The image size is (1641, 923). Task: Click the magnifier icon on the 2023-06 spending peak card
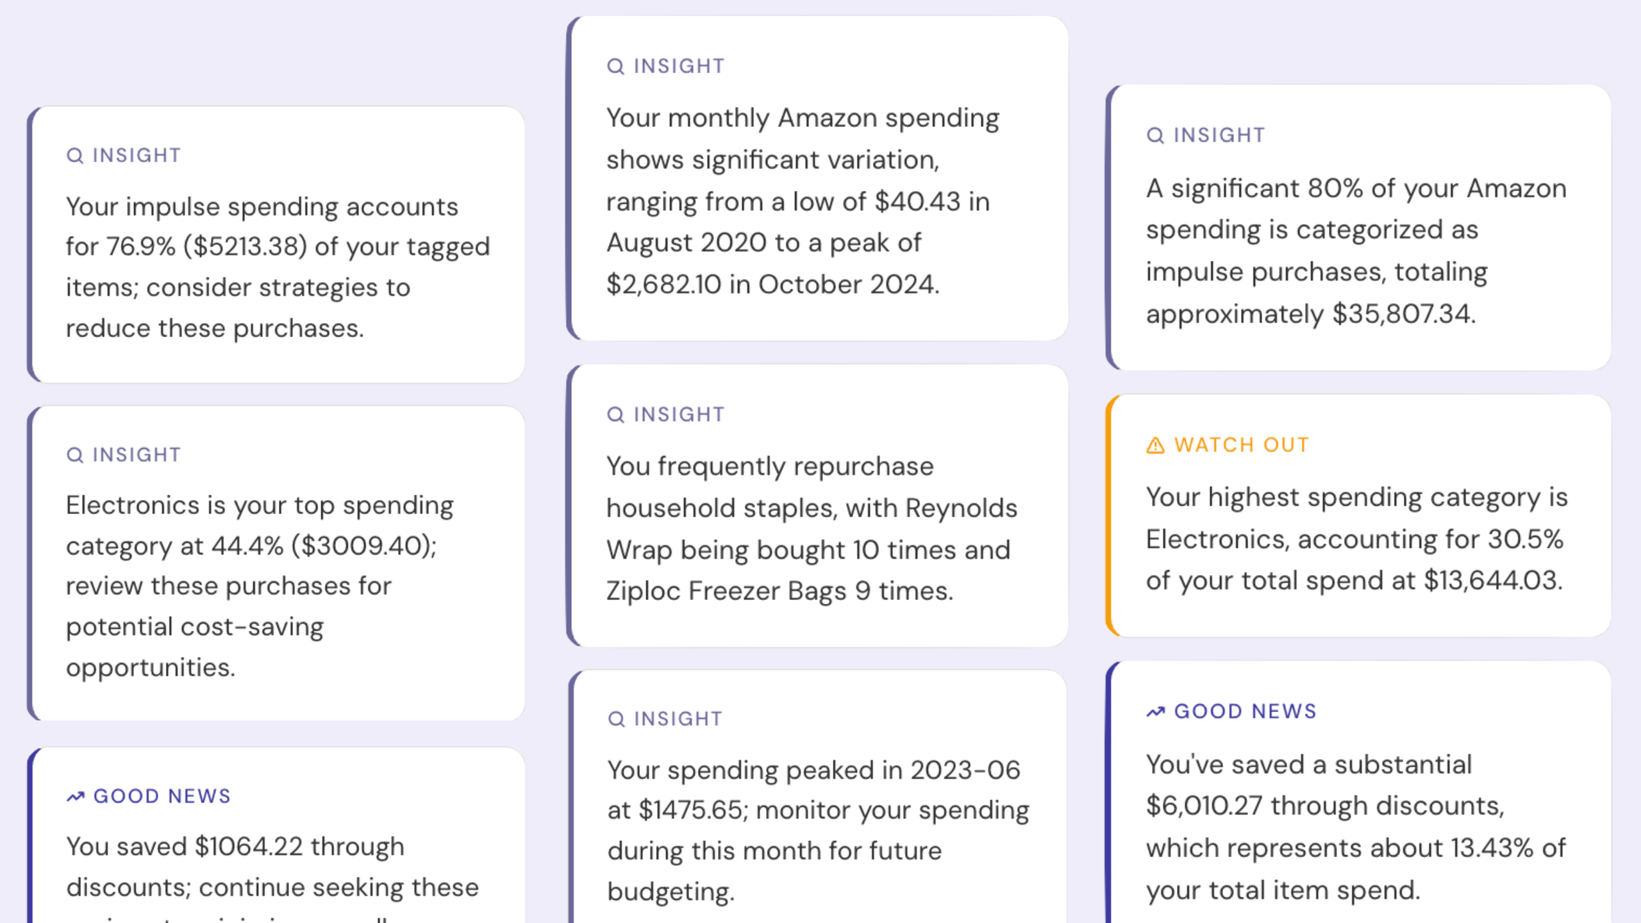[616, 719]
